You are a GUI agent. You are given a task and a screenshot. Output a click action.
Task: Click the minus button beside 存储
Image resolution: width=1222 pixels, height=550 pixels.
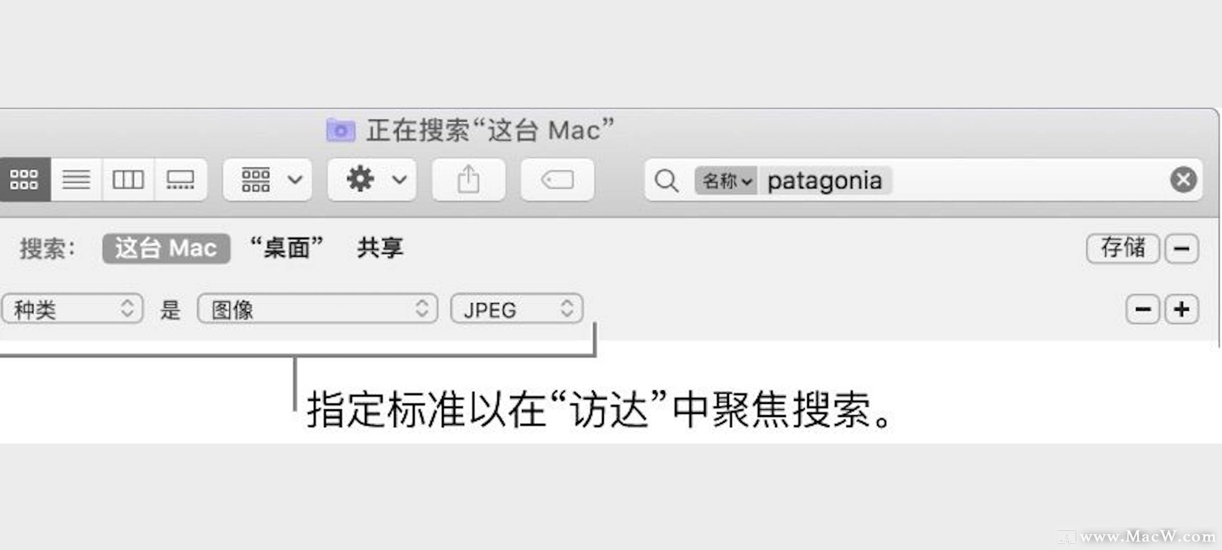point(1181,248)
